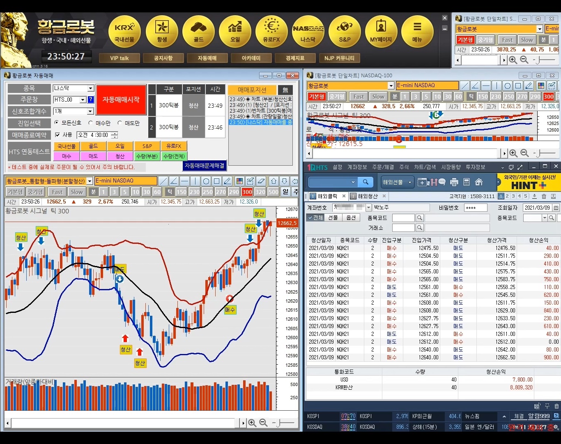Click the trash icon in 1Q HTS tab bar
This screenshot has height=444, width=561.
click(x=544, y=197)
